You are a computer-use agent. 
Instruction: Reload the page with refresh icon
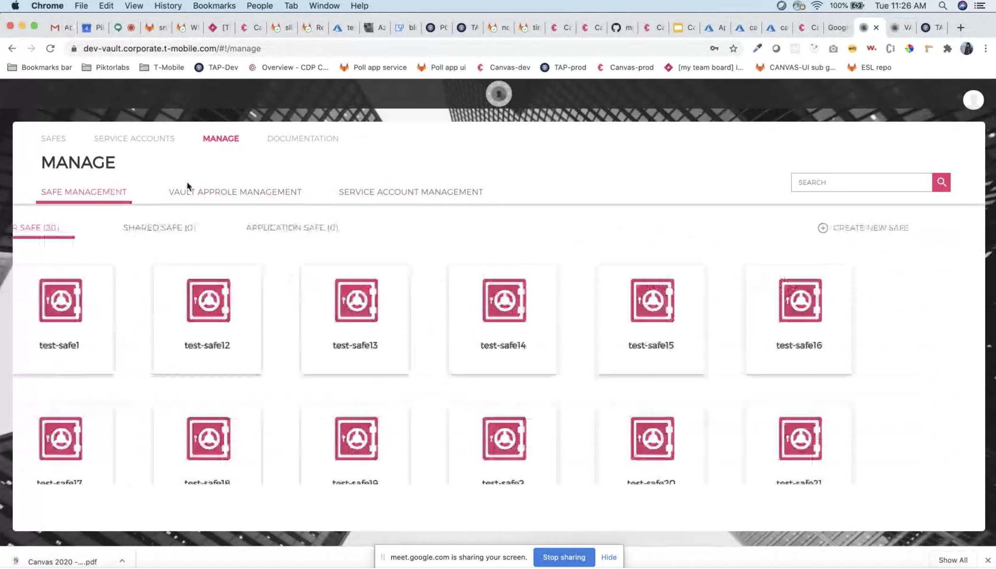click(50, 48)
